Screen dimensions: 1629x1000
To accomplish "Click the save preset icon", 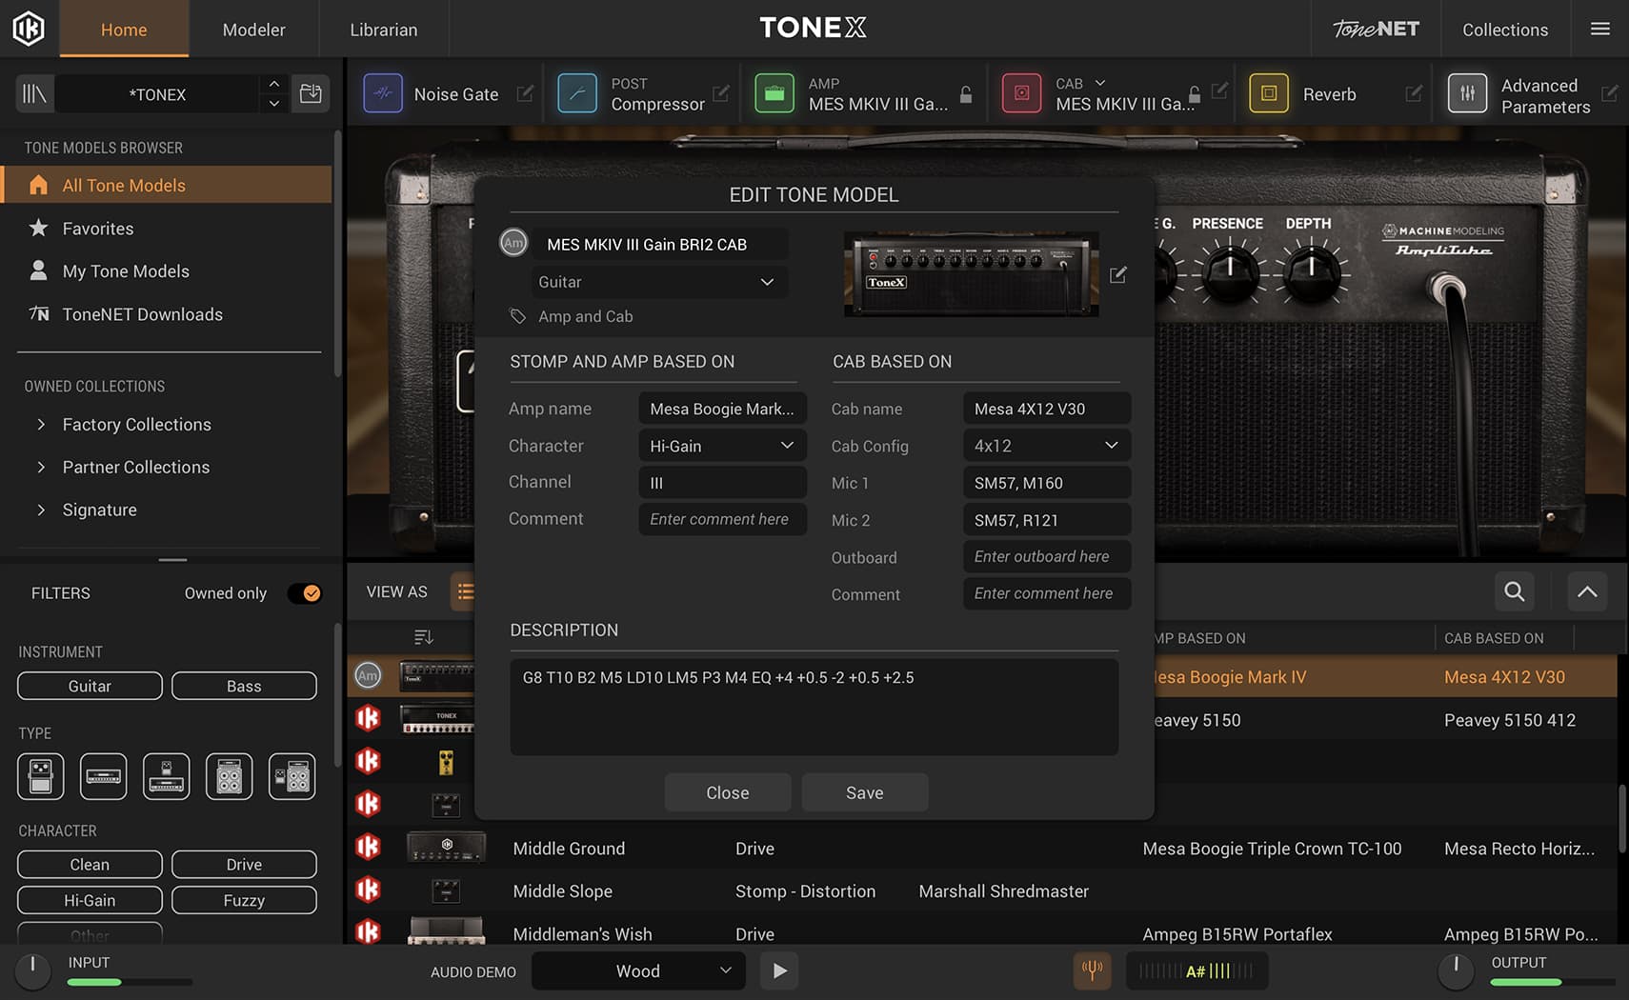I will click(x=311, y=94).
